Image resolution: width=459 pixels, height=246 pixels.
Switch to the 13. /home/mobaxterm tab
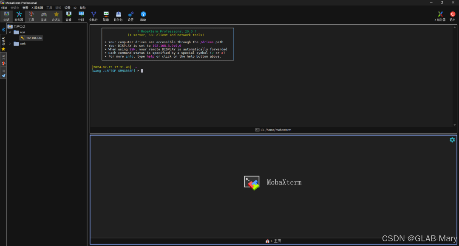pyautogui.click(x=273, y=130)
